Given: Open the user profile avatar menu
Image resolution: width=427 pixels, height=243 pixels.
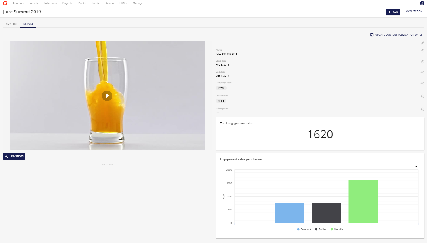Looking at the screenshot, I should point(422,3).
